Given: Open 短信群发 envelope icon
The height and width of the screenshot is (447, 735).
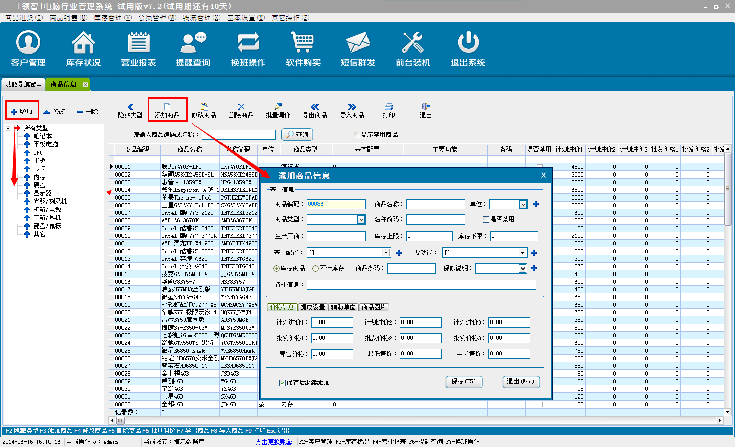Looking at the screenshot, I should click(358, 43).
